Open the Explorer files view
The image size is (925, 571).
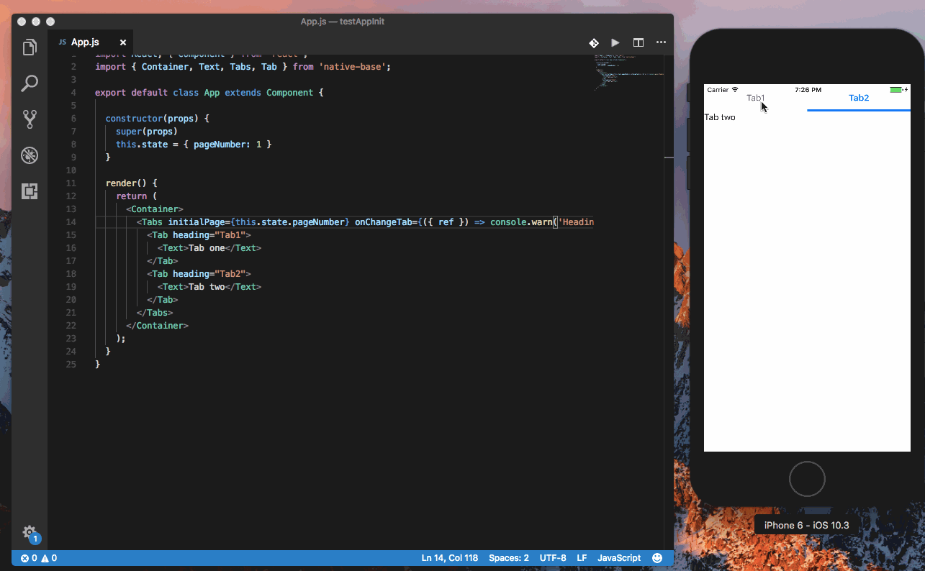30,47
